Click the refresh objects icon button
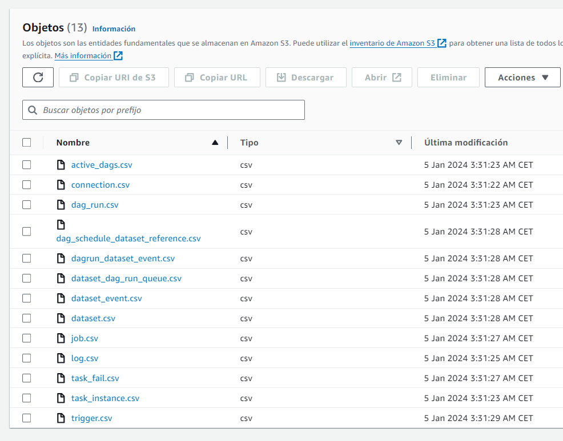 click(38, 78)
